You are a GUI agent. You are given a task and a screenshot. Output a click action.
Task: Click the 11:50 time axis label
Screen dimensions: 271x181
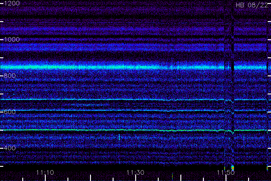point(226,173)
